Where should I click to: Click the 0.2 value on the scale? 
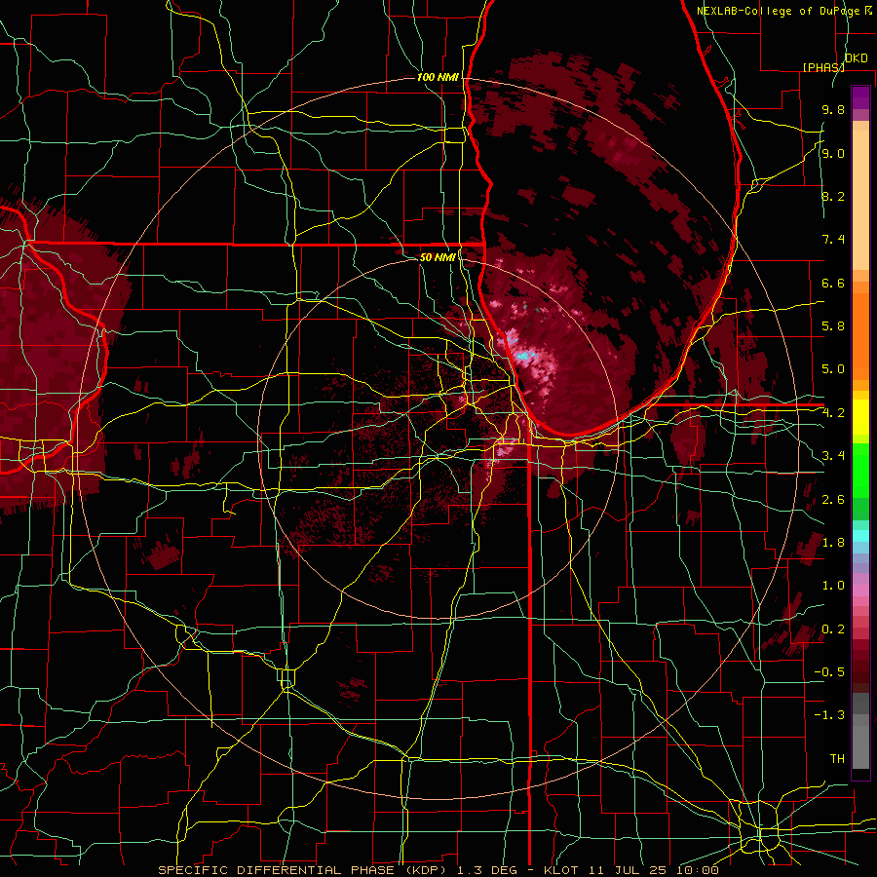click(x=833, y=629)
